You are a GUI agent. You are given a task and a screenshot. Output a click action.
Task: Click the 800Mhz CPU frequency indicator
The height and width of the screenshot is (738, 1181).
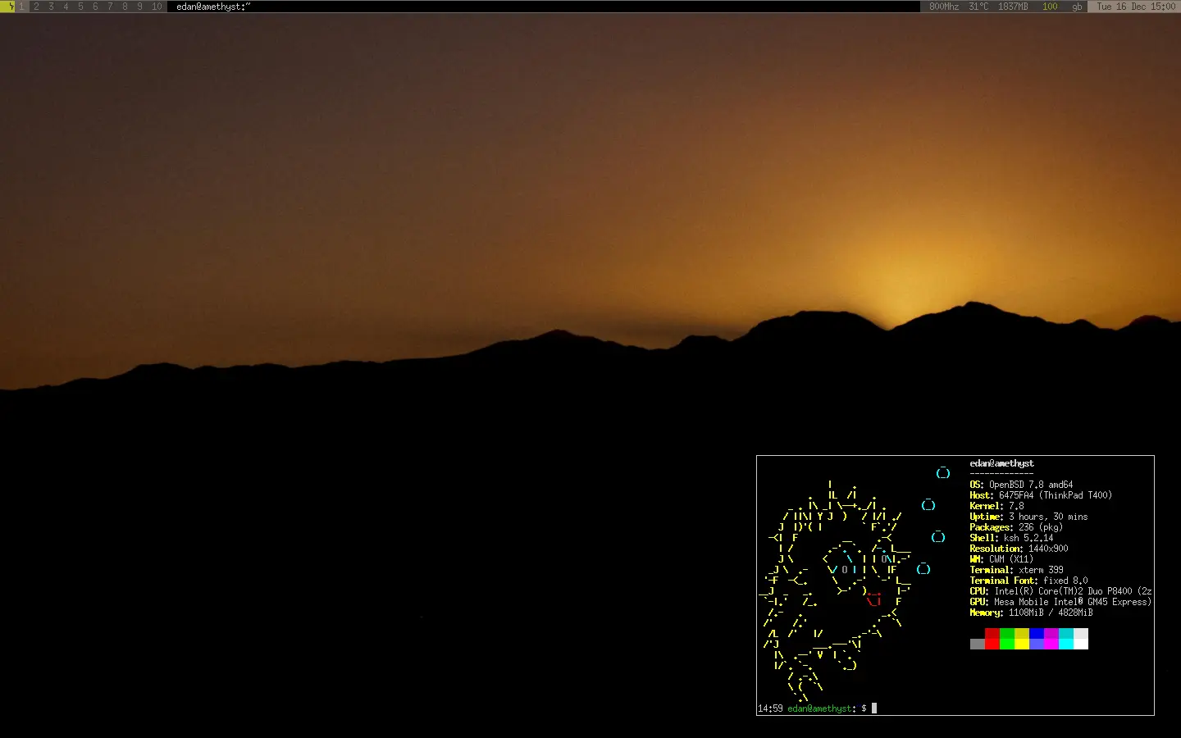[943, 7]
